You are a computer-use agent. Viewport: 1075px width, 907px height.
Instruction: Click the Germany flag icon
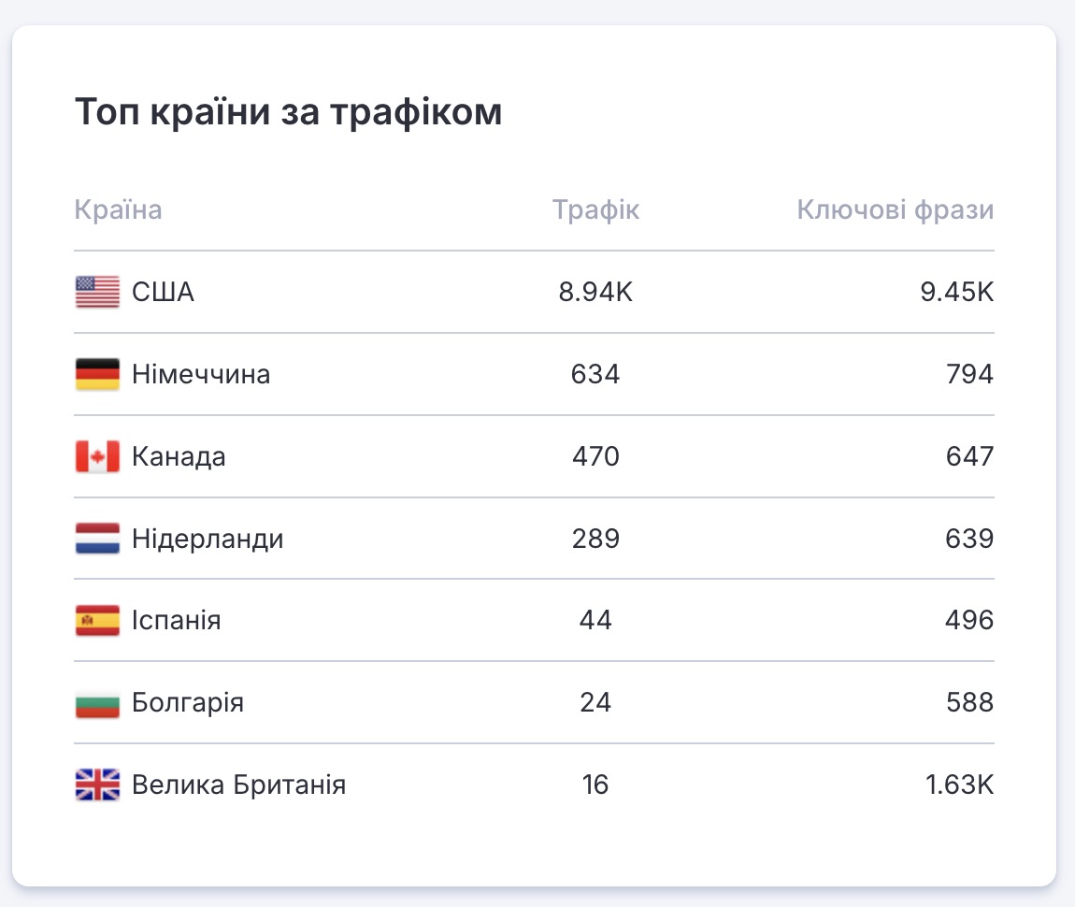click(x=97, y=375)
